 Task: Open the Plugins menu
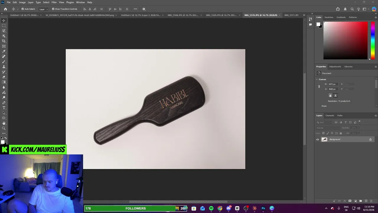coord(70,2)
